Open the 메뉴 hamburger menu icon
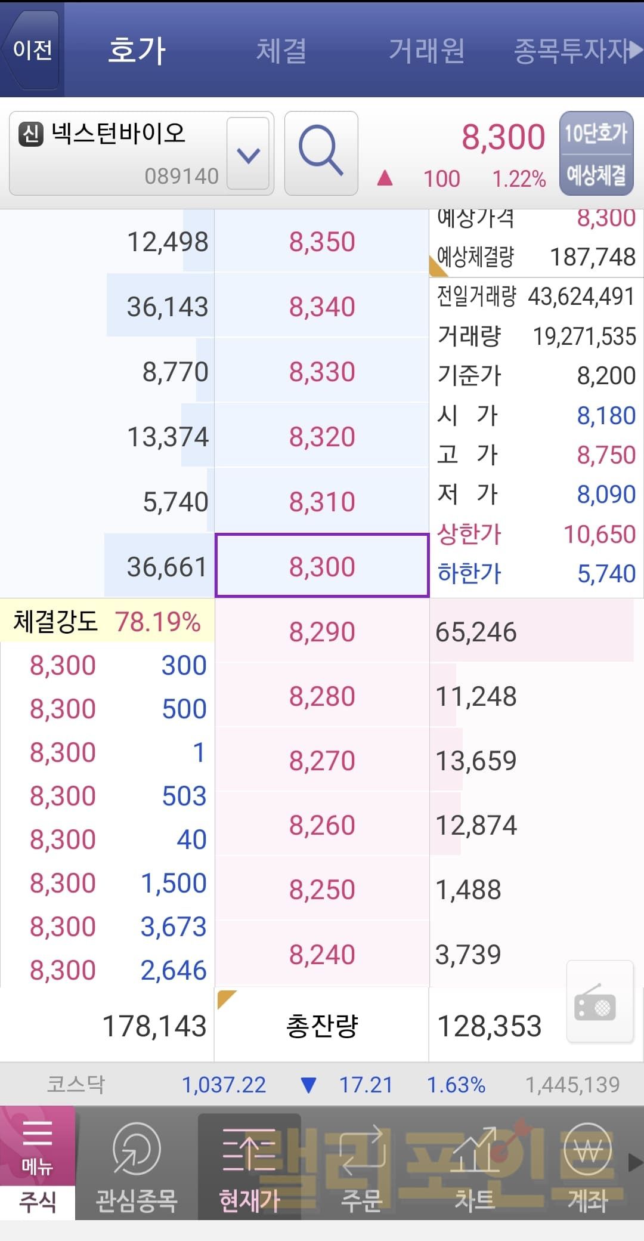Image resolution: width=644 pixels, height=1241 pixels. click(x=37, y=1146)
